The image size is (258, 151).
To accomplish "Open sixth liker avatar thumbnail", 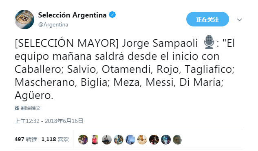I will point(142,140).
